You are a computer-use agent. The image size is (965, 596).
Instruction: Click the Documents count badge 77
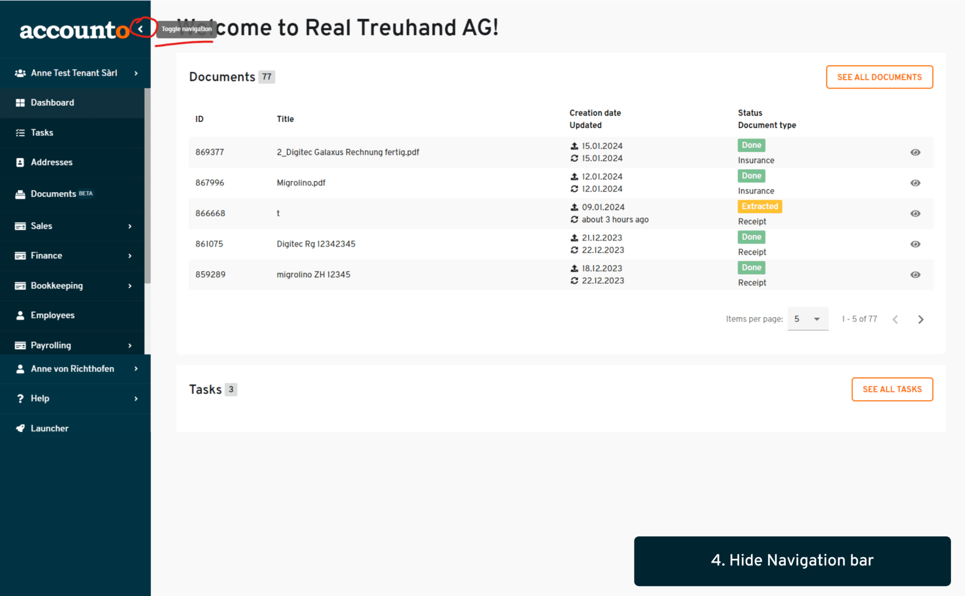(x=267, y=77)
